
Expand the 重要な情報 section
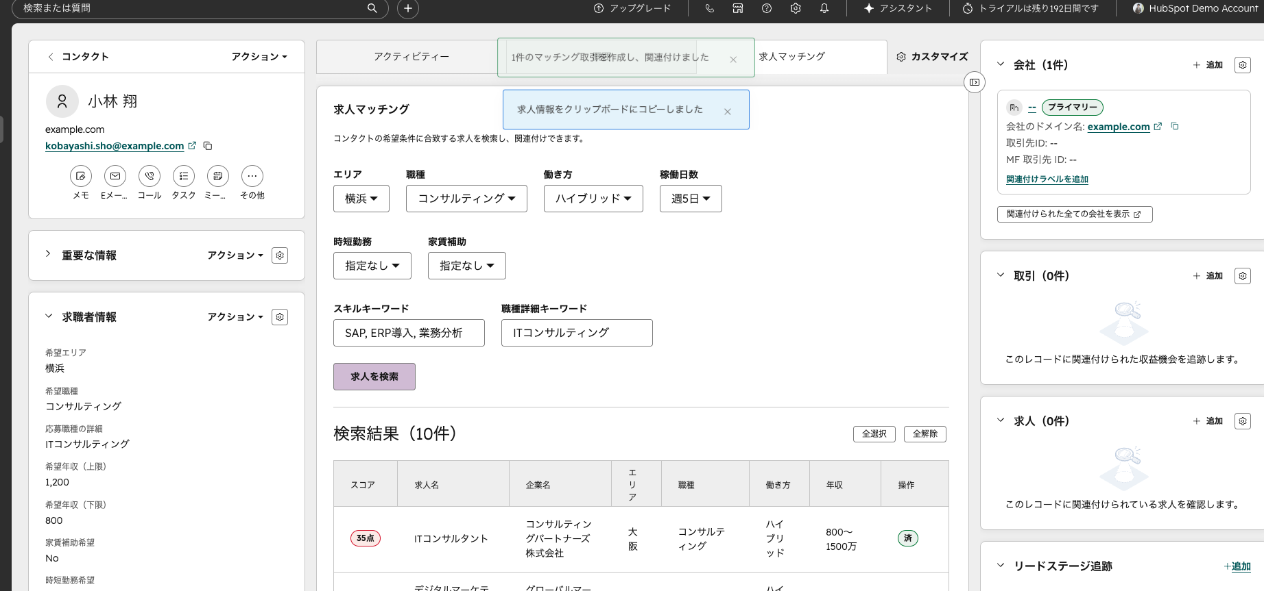pos(48,254)
